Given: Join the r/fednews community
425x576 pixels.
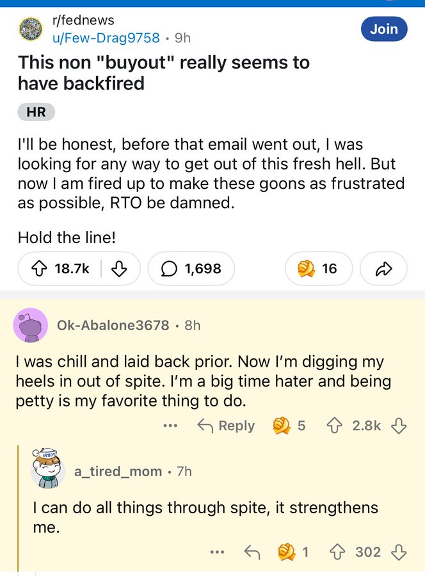Looking at the screenshot, I should [383, 29].
